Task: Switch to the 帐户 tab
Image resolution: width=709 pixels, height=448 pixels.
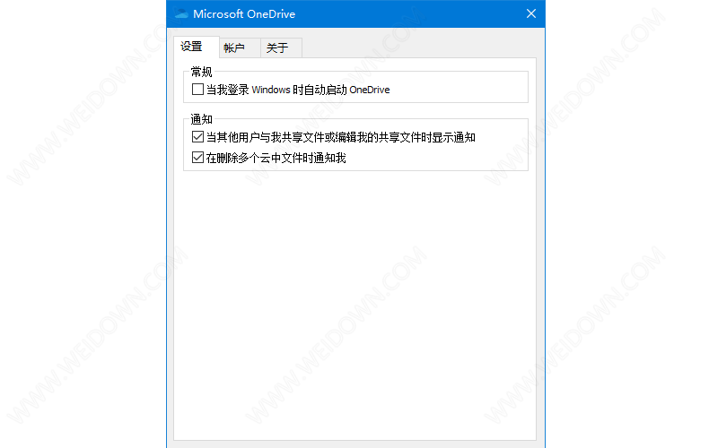Action: 240,47
